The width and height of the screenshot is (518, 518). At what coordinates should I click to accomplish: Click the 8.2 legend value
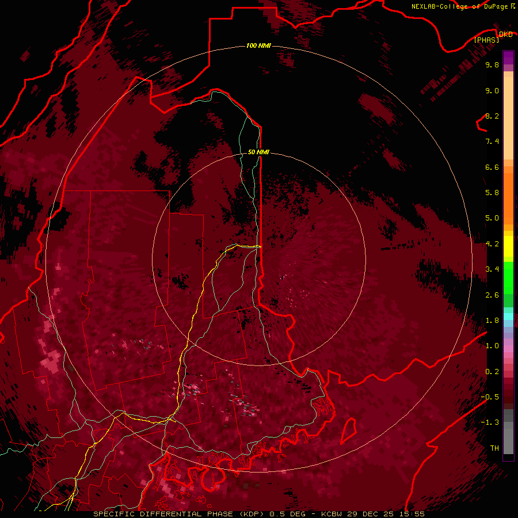pyautogui.click(x=492, y=116)
